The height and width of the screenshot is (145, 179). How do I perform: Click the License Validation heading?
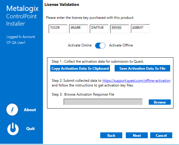[x=62, y=4]
